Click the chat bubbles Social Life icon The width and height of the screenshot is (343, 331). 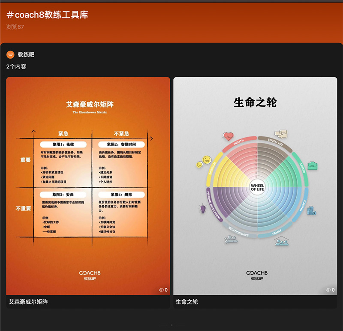pos(280,133)
